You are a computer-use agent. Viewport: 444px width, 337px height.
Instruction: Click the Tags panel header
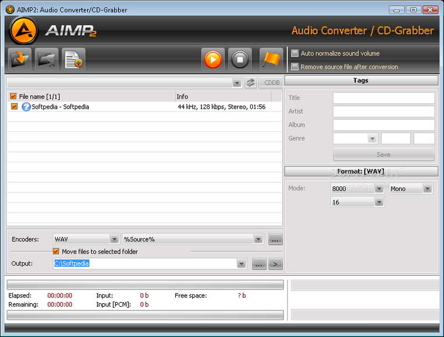pos(361,81)
